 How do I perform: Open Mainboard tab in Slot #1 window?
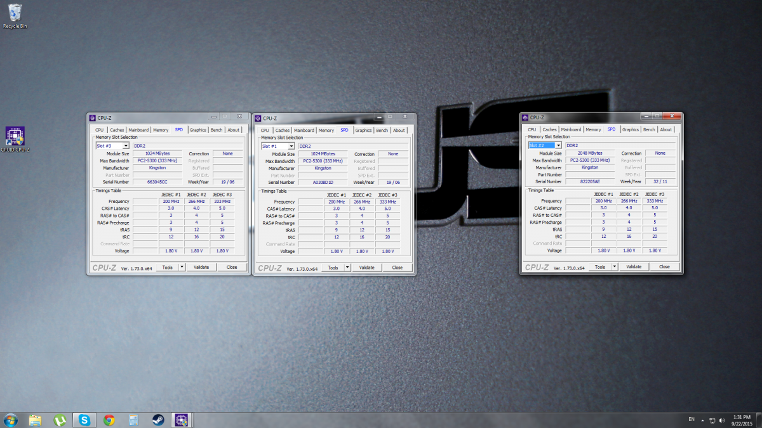[304, 131]
